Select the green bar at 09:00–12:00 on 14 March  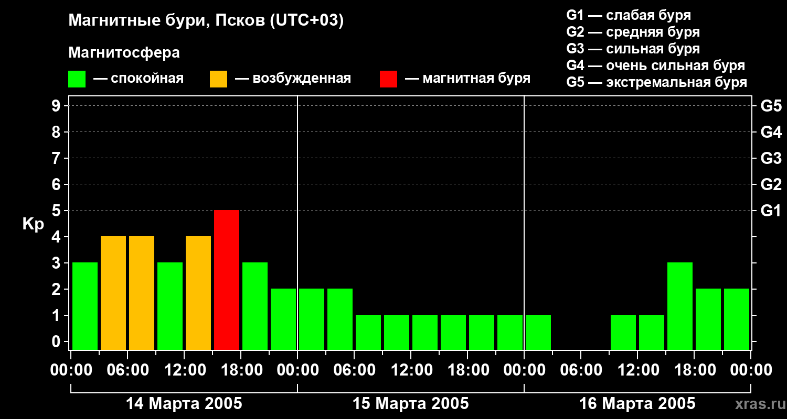170,306
